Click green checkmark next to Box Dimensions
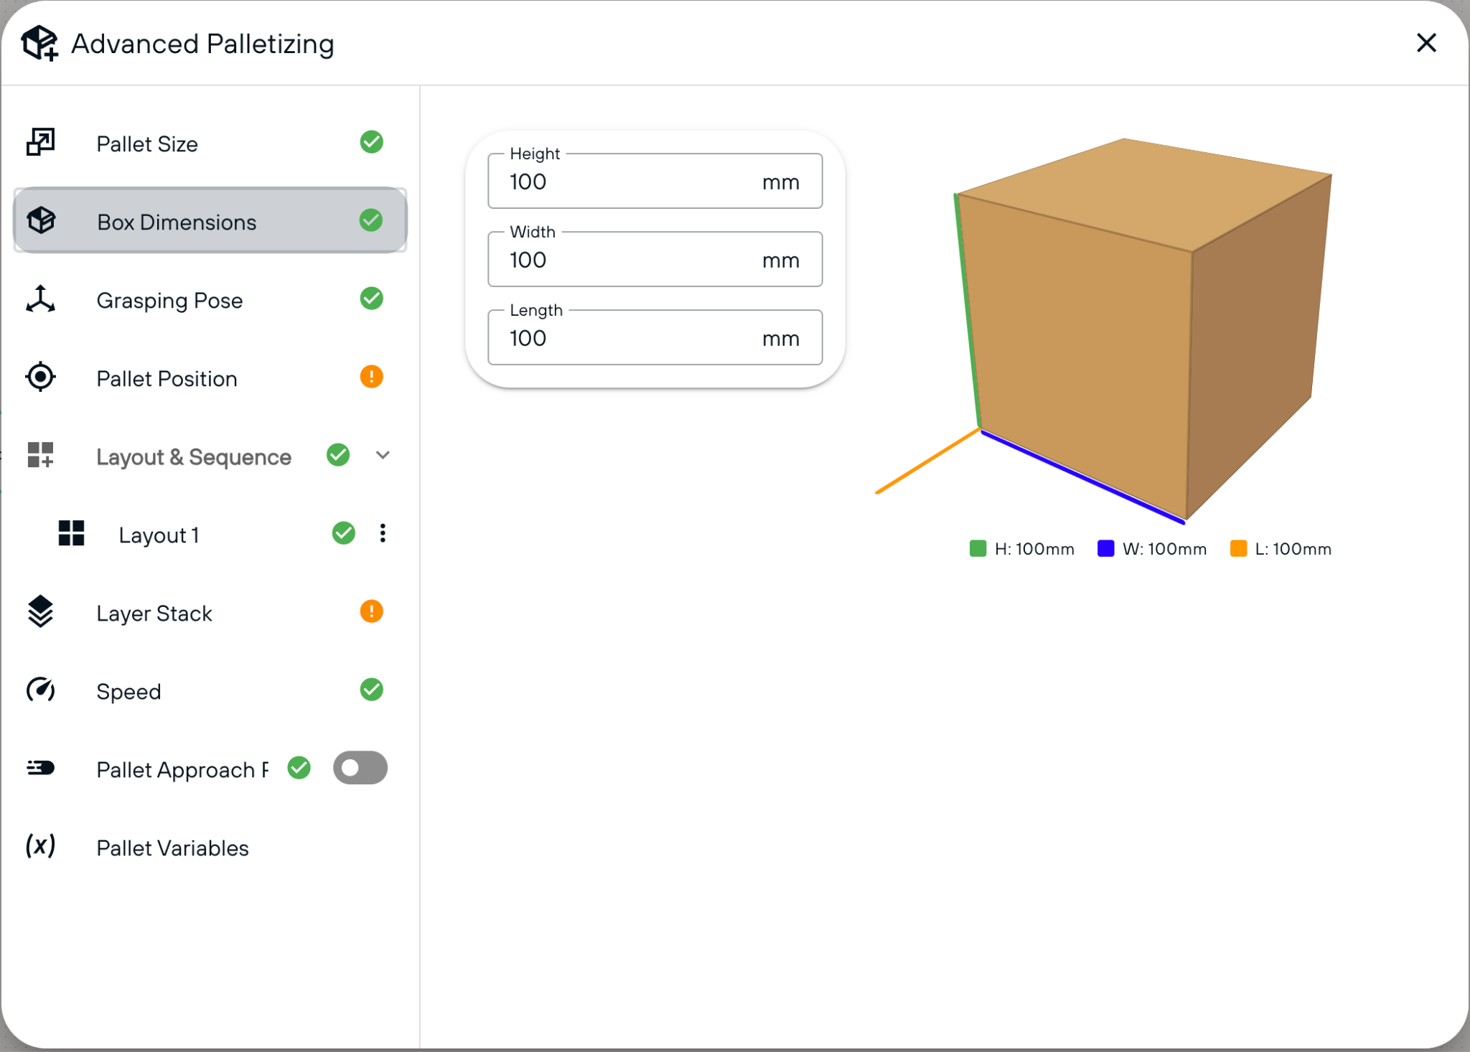The image size is (1470, 1052). (371, 220)
